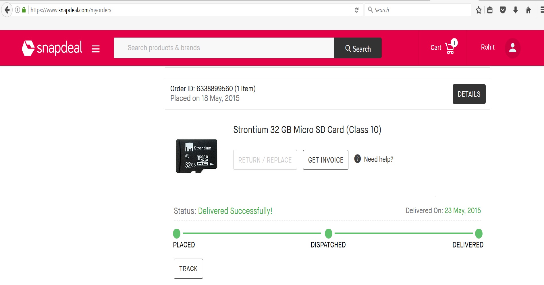
Task: Bookmark this page with star icon
Action: 479,10
